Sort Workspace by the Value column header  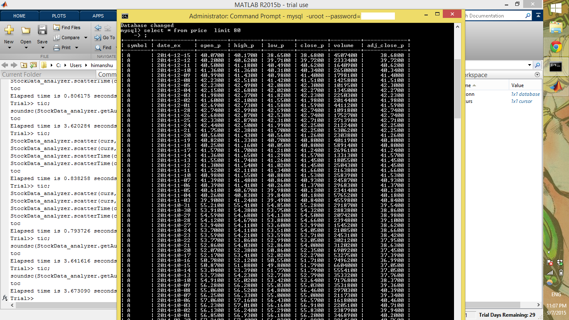(x=518, y=85)
